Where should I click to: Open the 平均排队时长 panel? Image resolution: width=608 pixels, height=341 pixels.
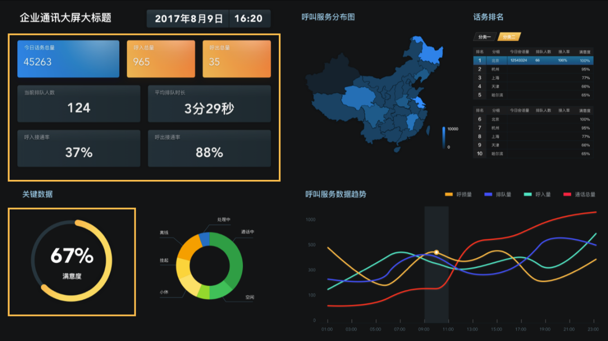[x=209, y=104]
